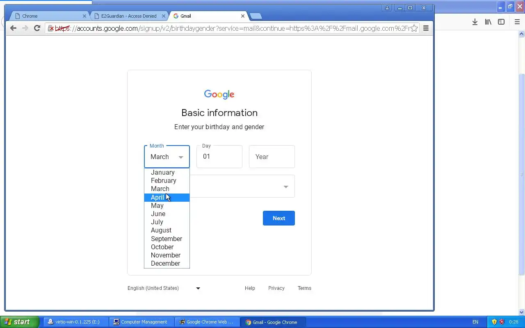Toggle Firefox sidebar icon in background window

pyautogui.click(x=501, y=22)
